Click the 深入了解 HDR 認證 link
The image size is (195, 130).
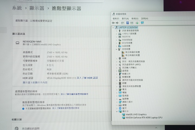pyautogui.click(x=87, y=78)
